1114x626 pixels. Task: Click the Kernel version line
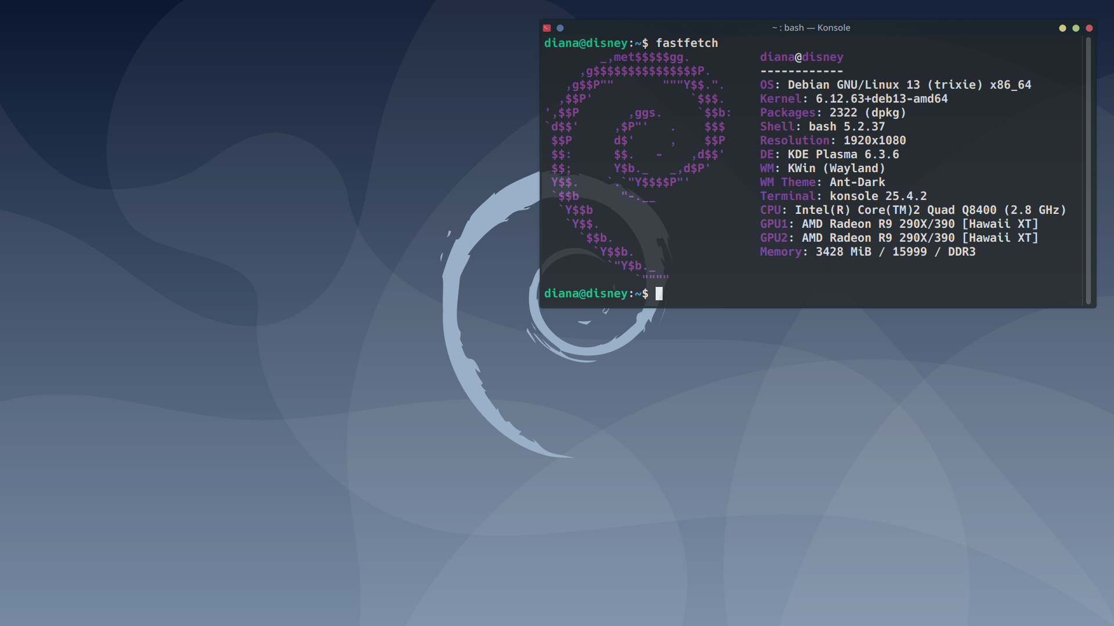[853, 99]
